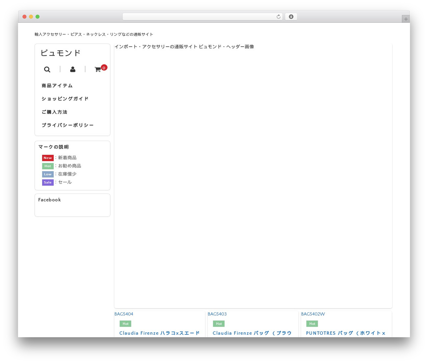Image resolution: width=428 pixels, height=363 pixels.
Task: Go to ご購入方法 page
Action: pyautogui.click(x=55, y=112)
